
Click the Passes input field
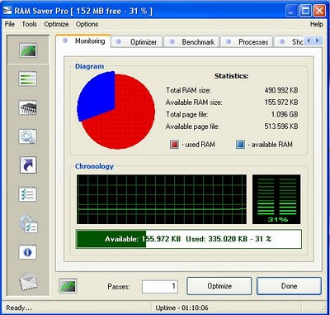[160, 286]
